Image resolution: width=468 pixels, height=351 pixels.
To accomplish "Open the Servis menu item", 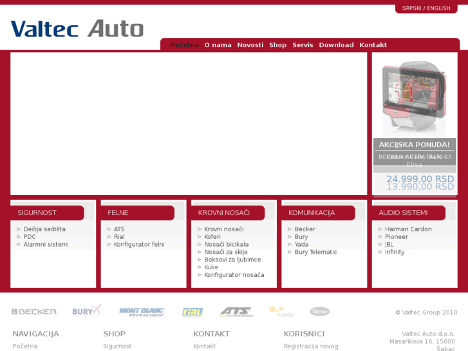I will (x=303, y=45).
